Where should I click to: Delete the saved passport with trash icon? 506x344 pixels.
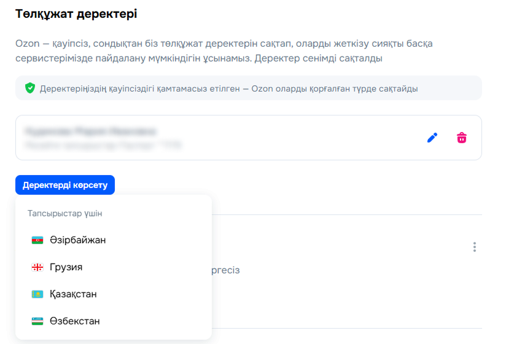point(461,138)
